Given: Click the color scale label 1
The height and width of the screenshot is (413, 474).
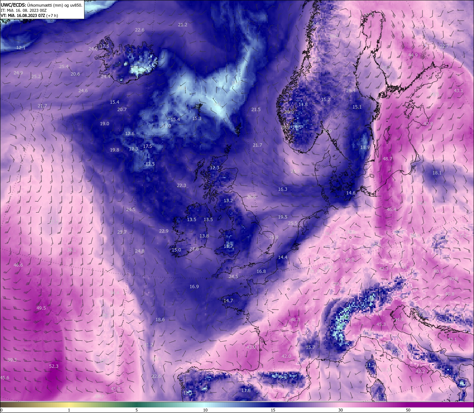Looking at the screenshot, I should coord(69,410).
